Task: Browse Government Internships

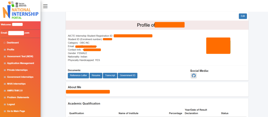Action: pos(20,77)
